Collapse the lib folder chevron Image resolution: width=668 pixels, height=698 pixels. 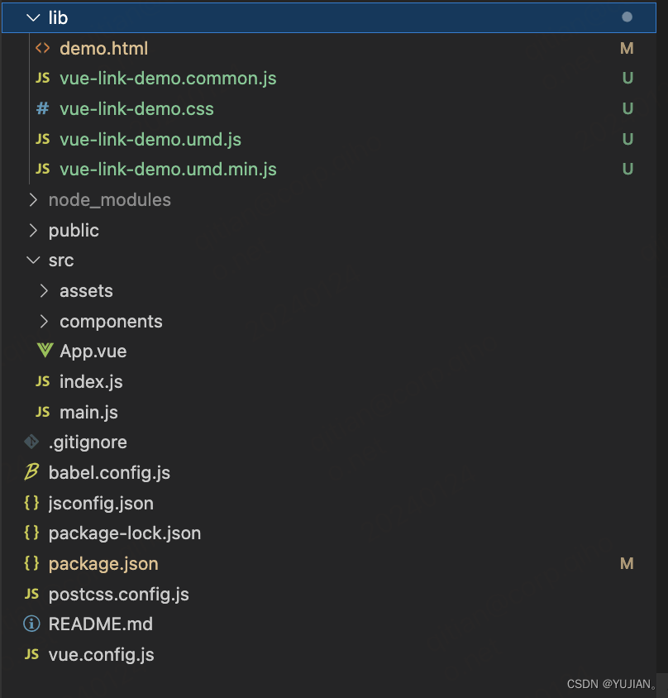tap(33, 18)
